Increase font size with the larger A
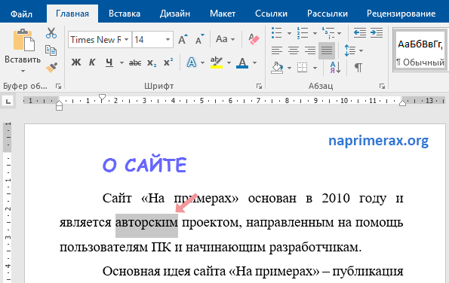This screenshot has height=283, width=449. click(183, 39)
